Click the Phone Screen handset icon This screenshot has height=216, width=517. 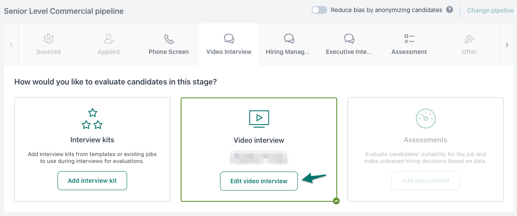point(169,39)
